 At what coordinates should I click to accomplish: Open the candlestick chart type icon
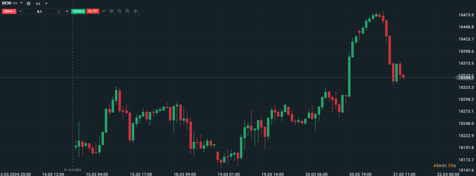[x=112, y=11]
